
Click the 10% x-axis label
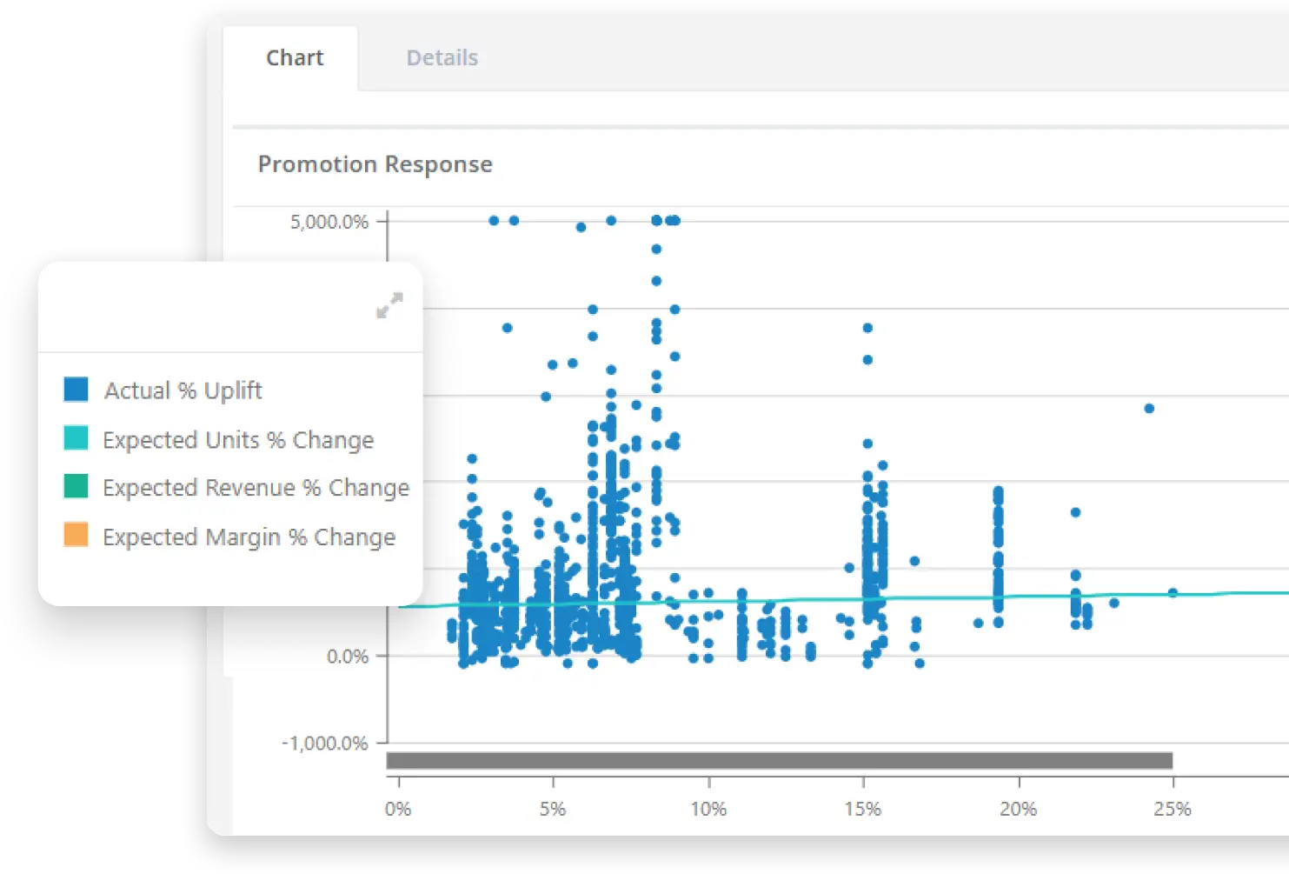point(708,810)
